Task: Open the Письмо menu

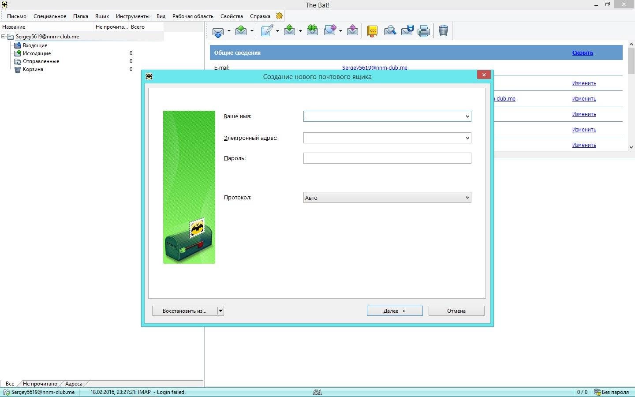Action: coord(17,16)
